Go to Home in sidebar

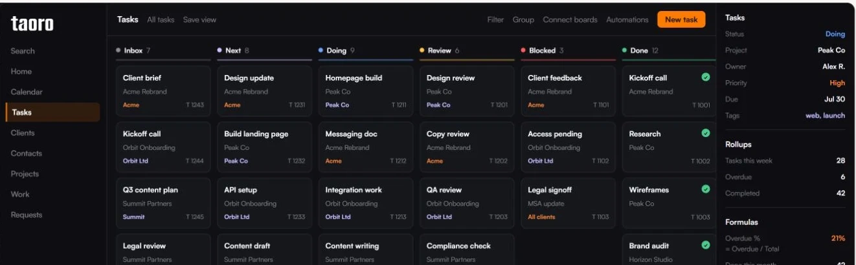[x=21, y=72]
